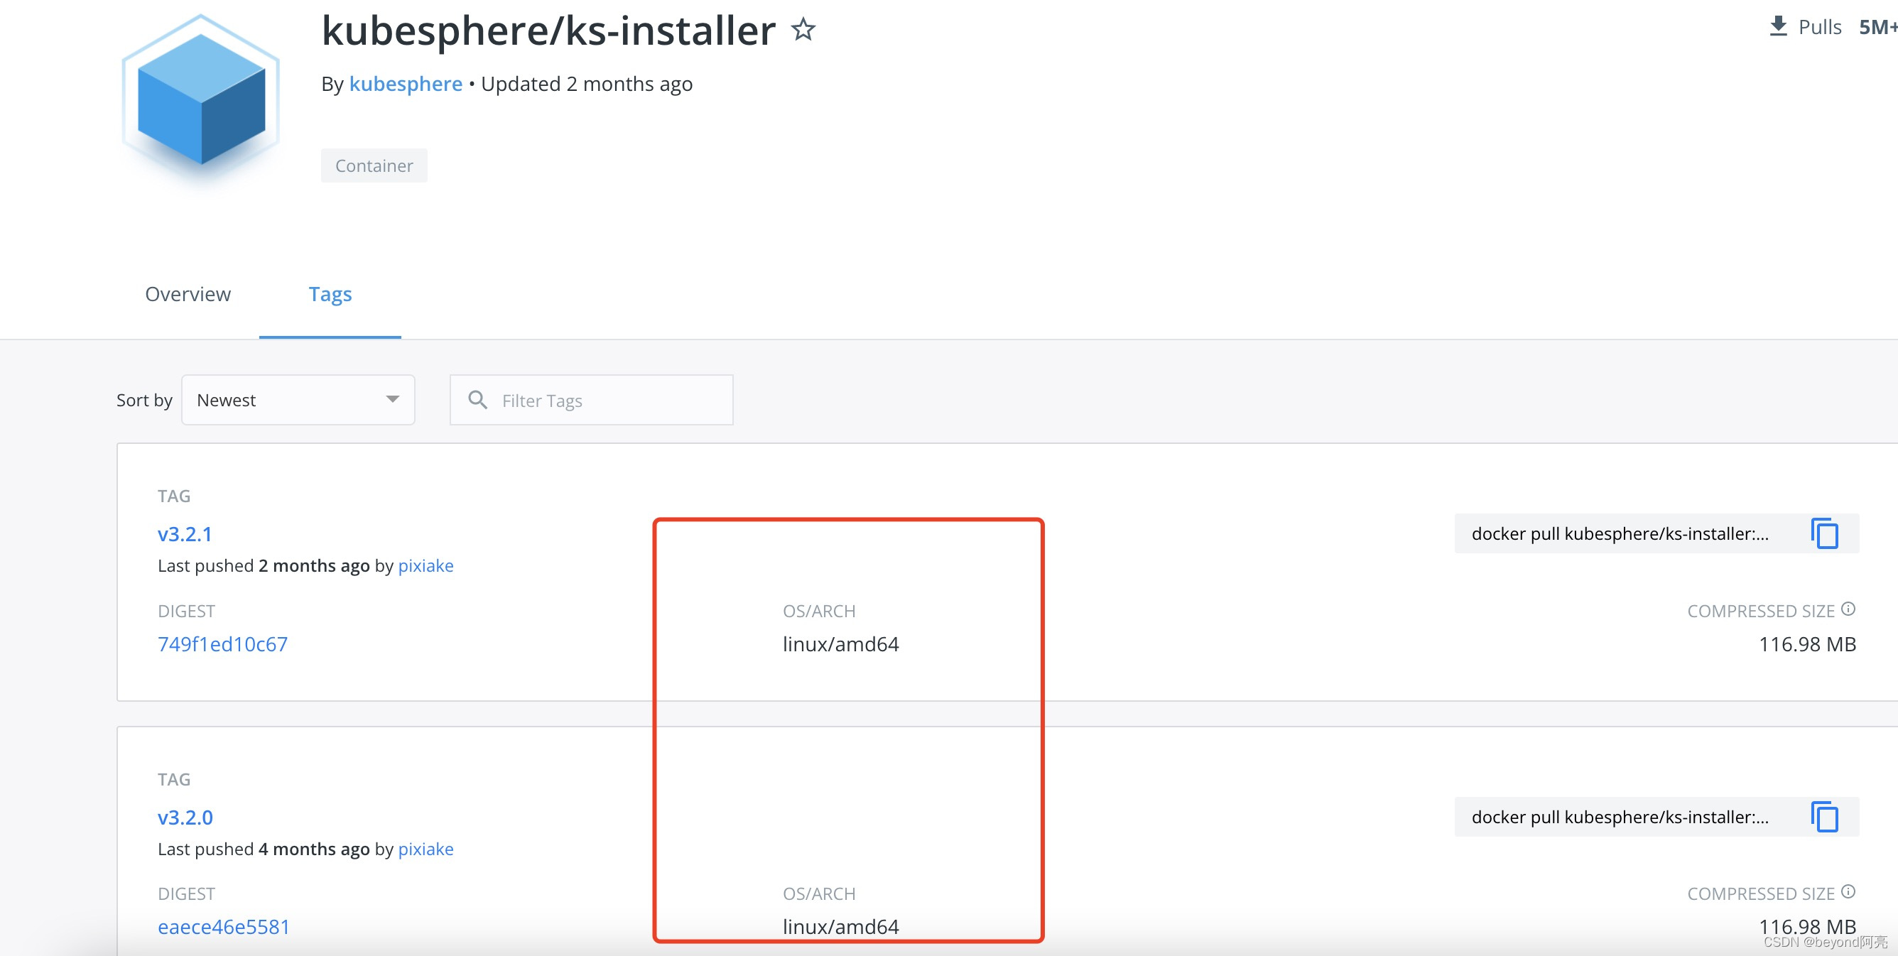This screenshot has width=1898, height=956.
Task: Click the v3.2.1 docker pull command text
Action: click(1620, 534)
